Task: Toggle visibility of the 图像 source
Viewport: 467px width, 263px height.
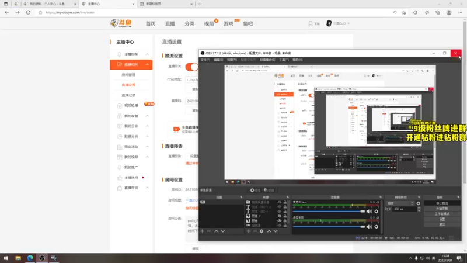Action: point(280,221)
